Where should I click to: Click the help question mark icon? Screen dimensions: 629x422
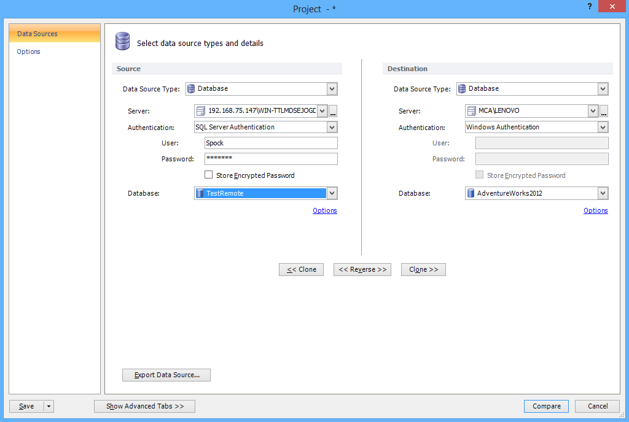pyautogui.click(x=589, y=6)
